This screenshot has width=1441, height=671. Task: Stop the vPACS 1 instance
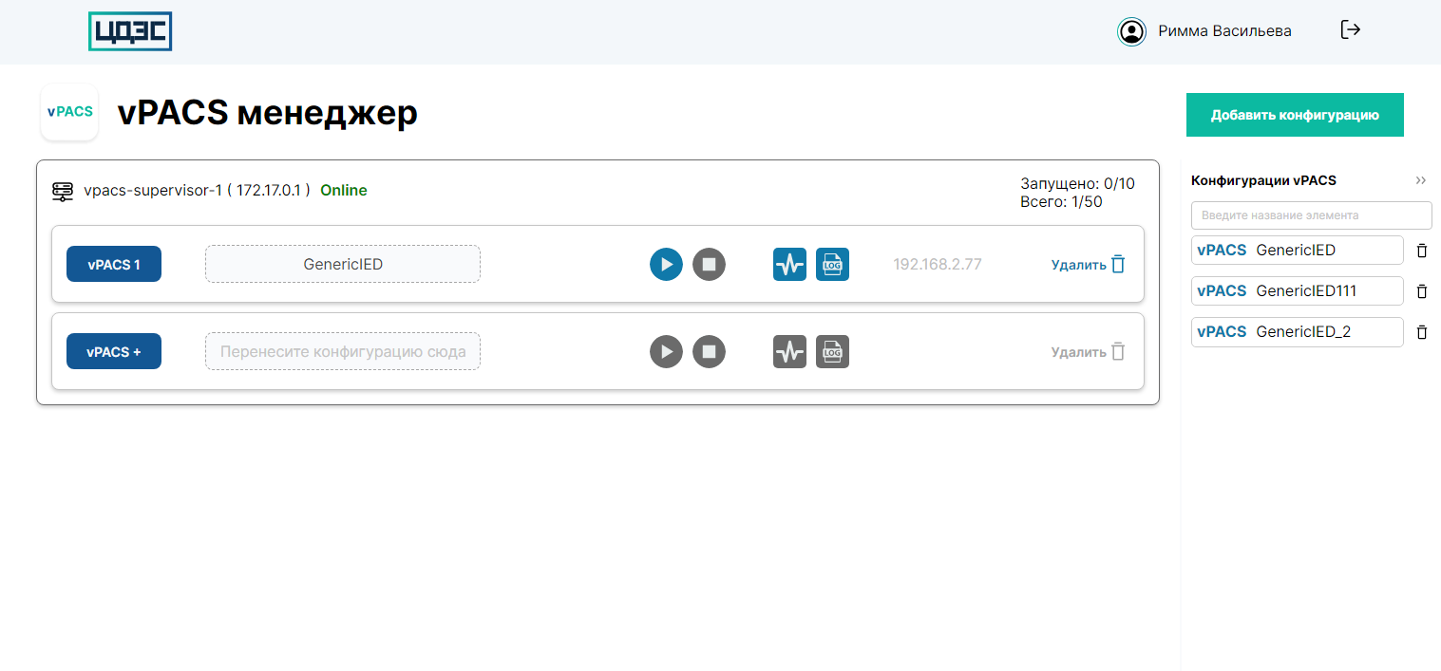coord(709,264)
